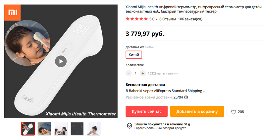The height and width of the screenshot is (137, 265).
Task: Click the delivery time help question icon
Action: [x=186, y=98]
